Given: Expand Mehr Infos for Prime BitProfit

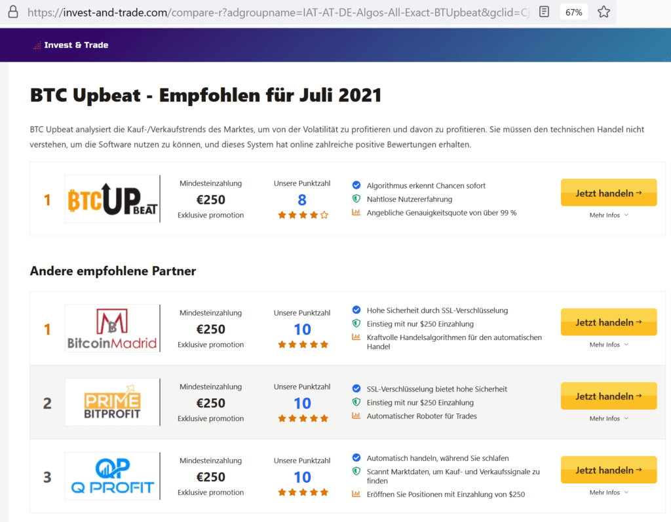Looking at the screenshot, I should click(x=609, y=419).
